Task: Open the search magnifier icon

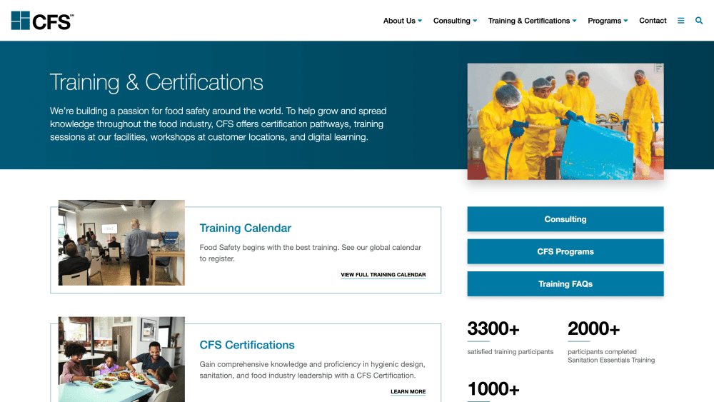Action: (699, 21)
